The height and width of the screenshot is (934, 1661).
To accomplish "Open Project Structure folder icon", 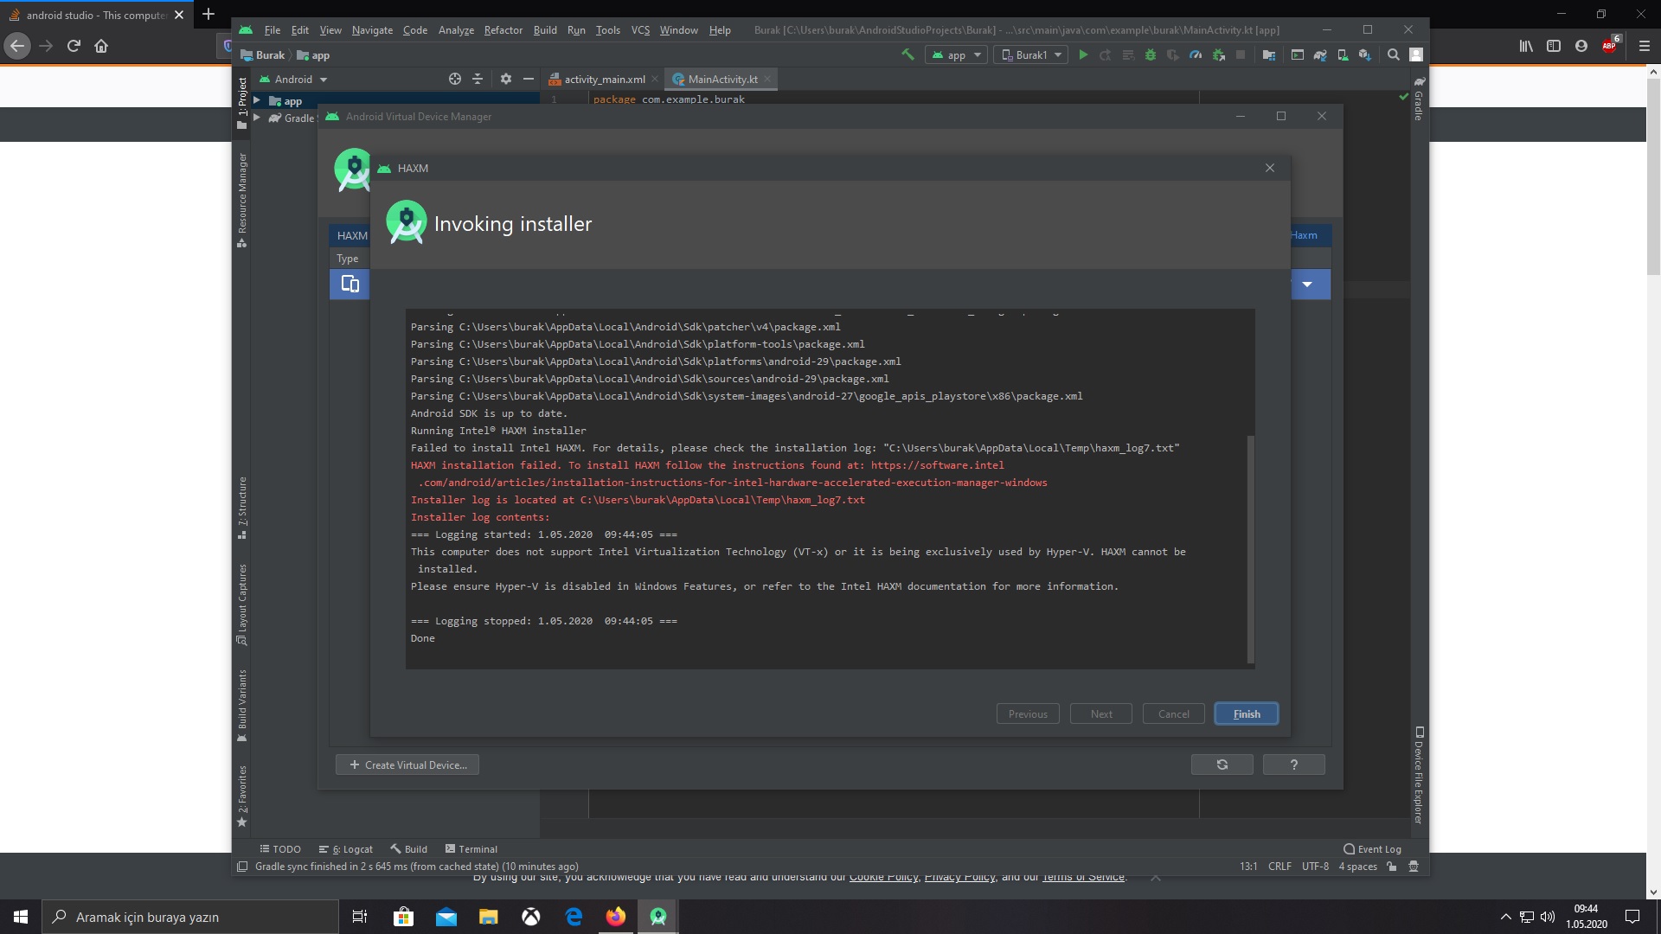I will point(1269,54).
